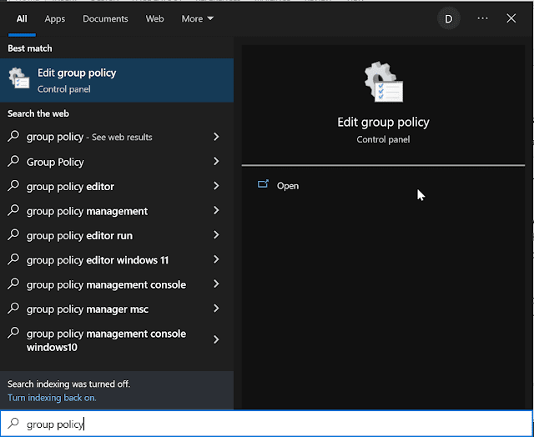Select the 'Group Policy' capitalized web suggestion

pyautogui.click(x=117, y=162)
